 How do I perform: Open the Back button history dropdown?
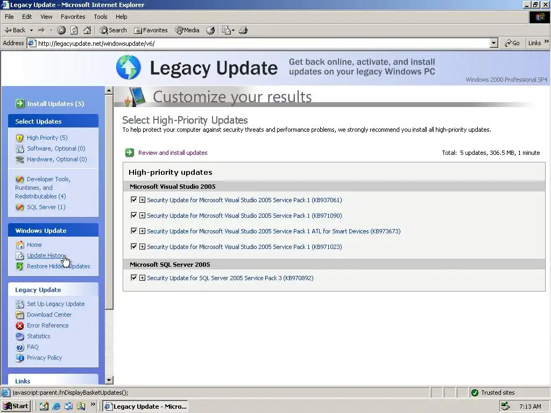[31, 30]
